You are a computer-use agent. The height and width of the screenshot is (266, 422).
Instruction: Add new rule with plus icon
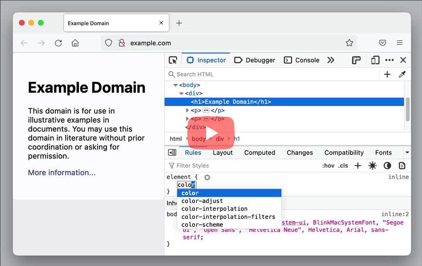358,166
